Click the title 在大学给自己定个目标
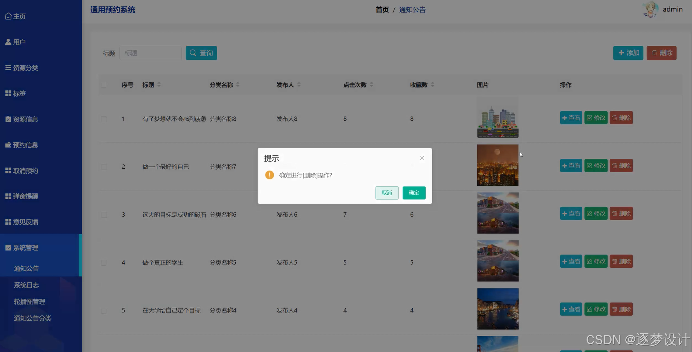The height and width of the screenshot is (352, 692). [172, 310]
